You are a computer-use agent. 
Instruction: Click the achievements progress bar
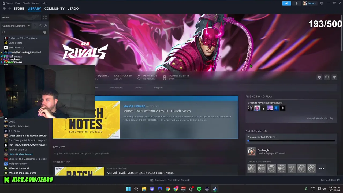click(291, 140)
